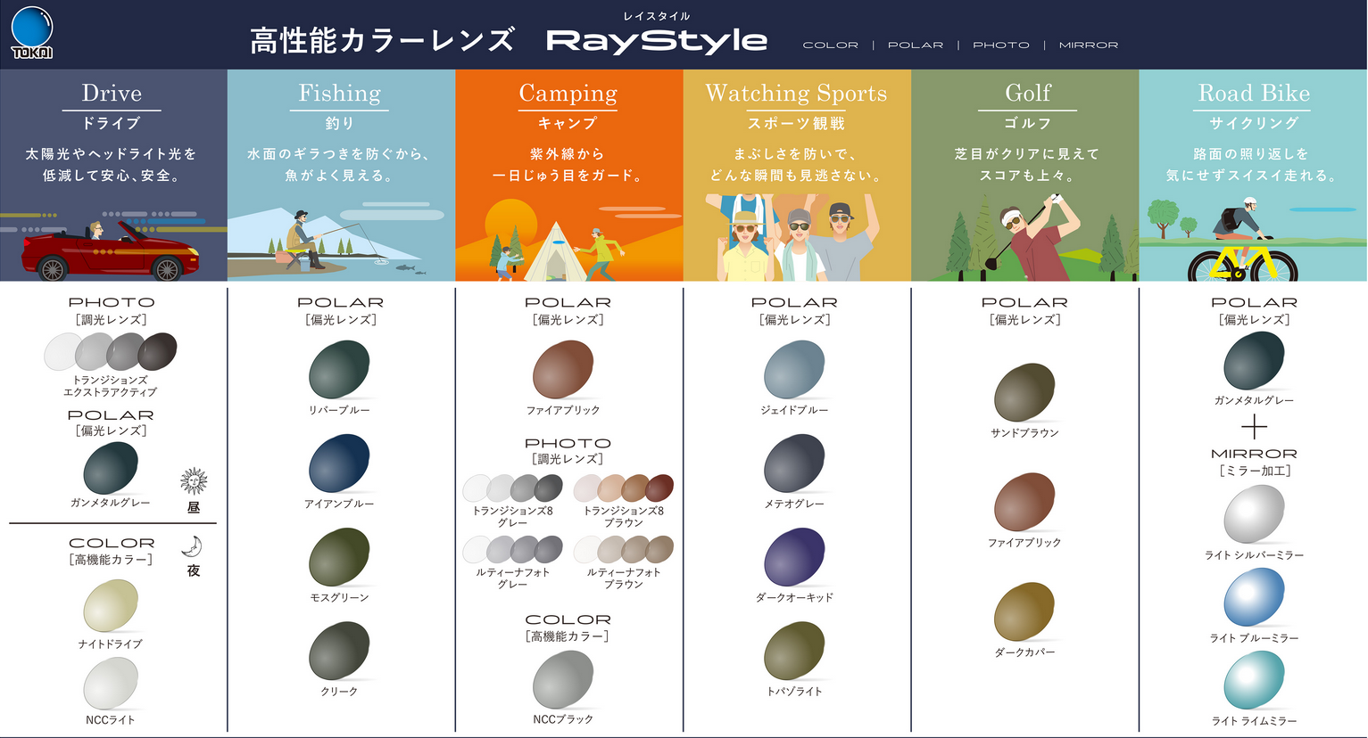
Task: Click the red convertible car illustration
Action: click(x=112, y=250)
